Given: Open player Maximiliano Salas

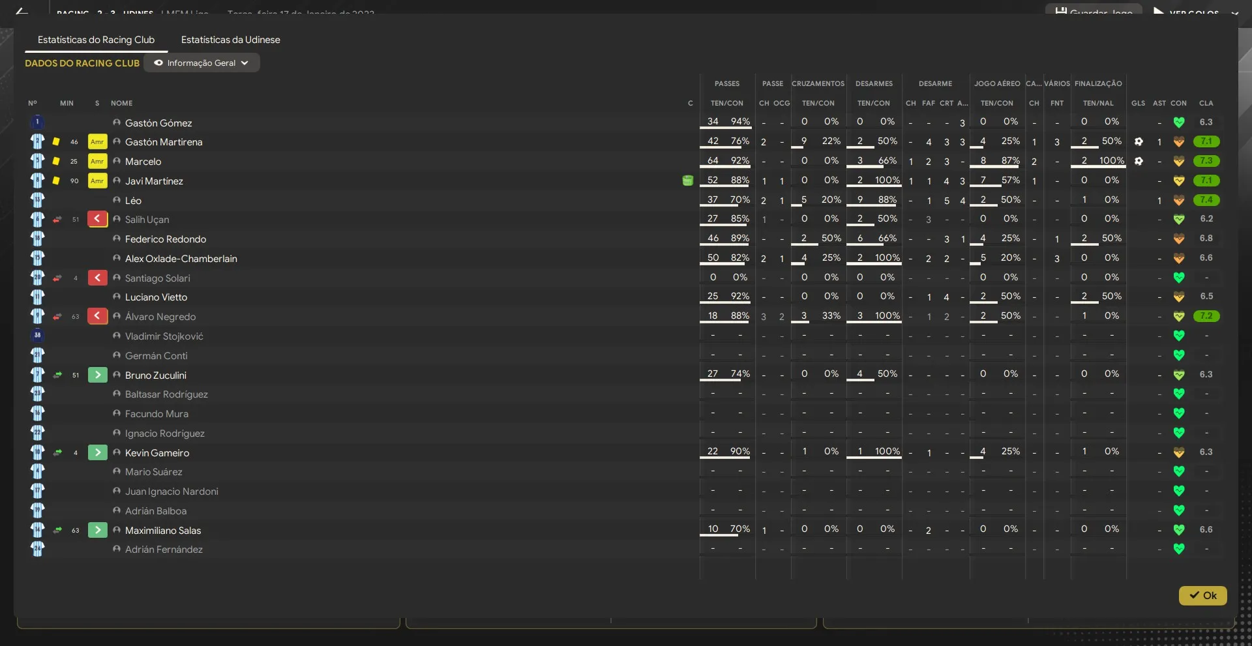Looking at the screenshot, I should pyautogui.click(x=163, y=531).
